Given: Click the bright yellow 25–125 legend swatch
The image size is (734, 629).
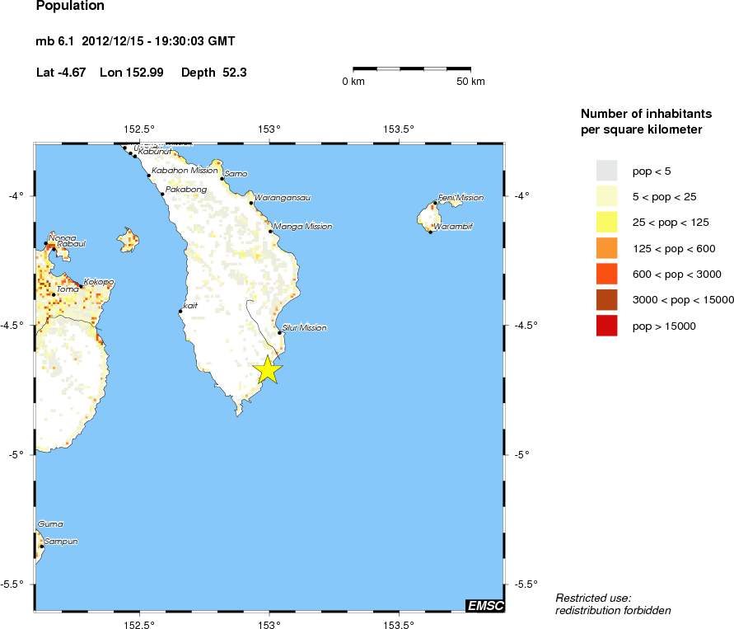Looking at the screenshot, I should (x=606, y=222).
